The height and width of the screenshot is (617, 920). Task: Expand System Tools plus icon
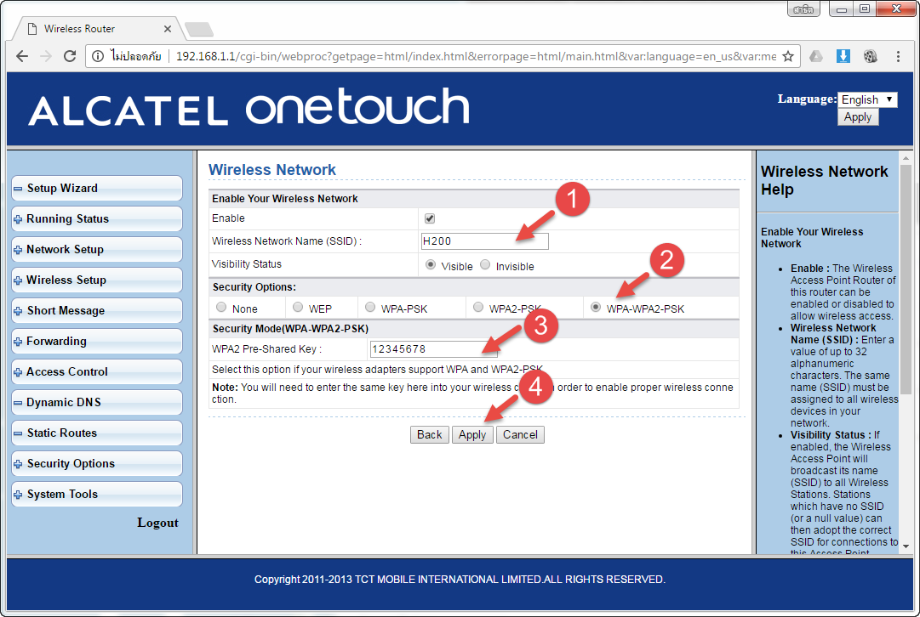(x=18, y=495)
